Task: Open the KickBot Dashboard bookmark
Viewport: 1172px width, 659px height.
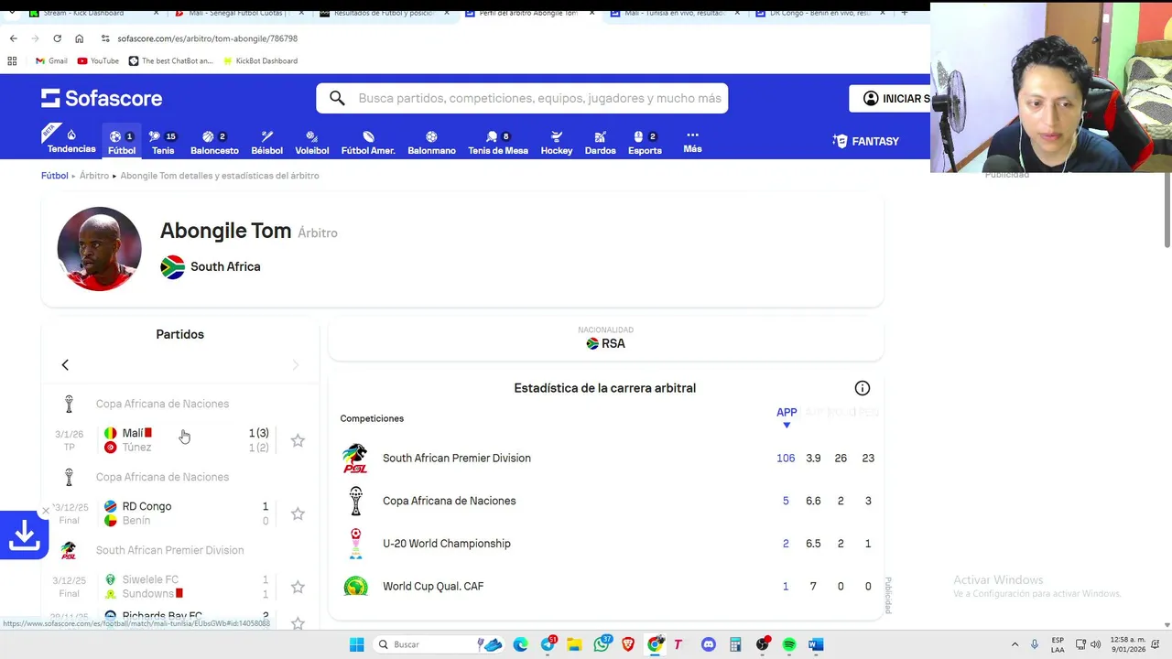Action: pos(260,60)
